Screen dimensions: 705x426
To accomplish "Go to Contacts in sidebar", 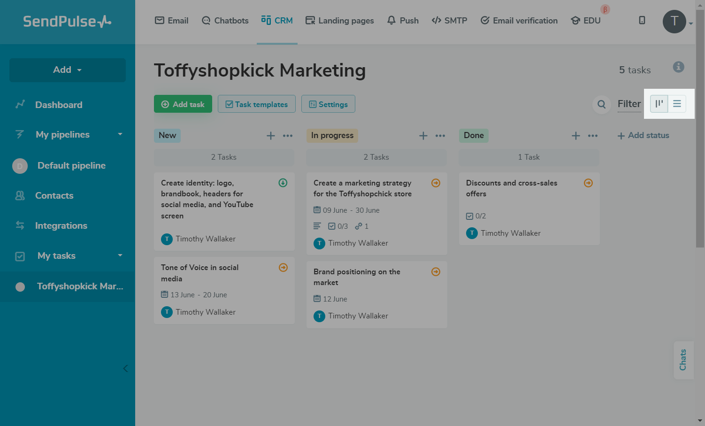I will [x=54, y=195].
